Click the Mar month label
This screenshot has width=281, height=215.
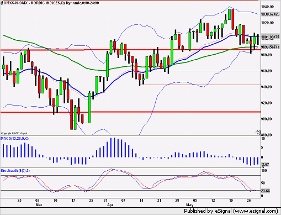[x=39, y=205]
